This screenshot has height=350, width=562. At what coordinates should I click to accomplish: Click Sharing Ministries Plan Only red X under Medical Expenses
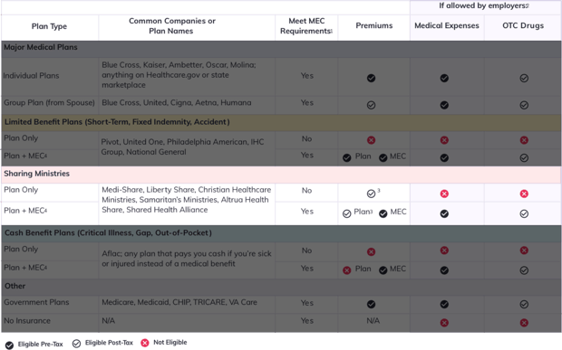tap(444, 194)
